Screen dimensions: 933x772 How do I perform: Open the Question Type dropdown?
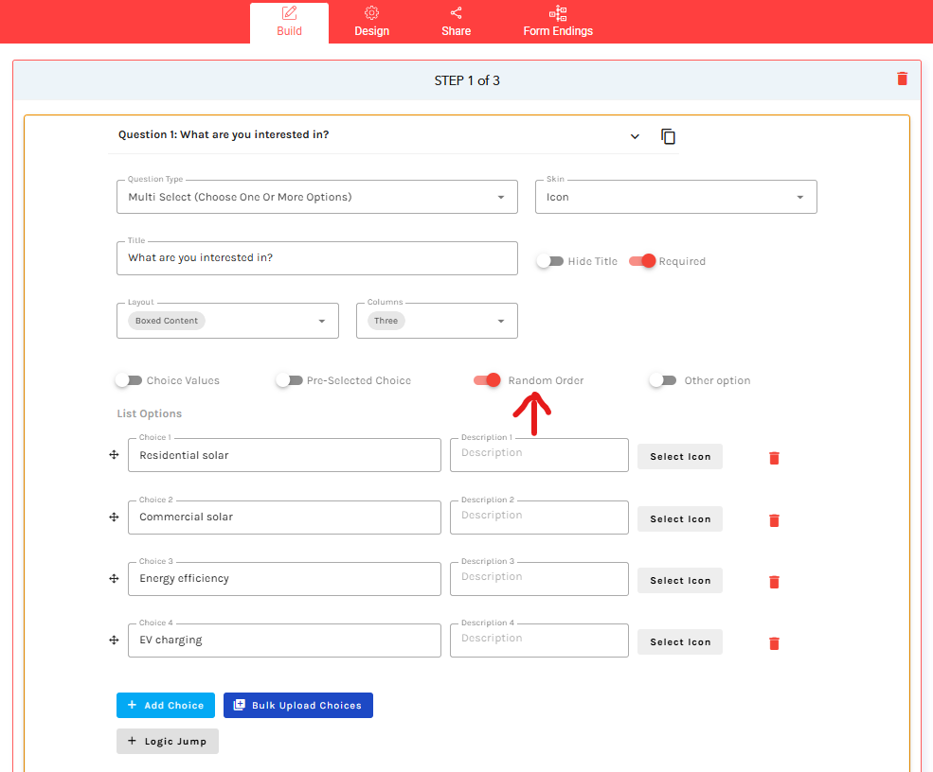pos(317,197)
